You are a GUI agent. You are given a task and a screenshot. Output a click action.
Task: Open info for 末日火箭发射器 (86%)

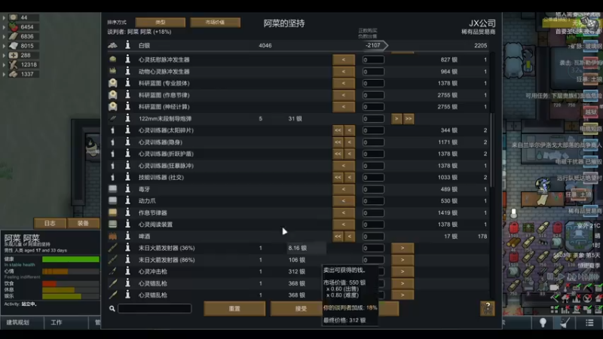tap(127, 260)
